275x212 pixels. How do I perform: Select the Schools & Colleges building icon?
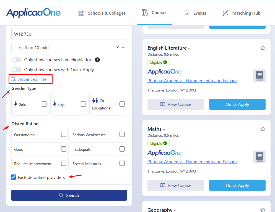click(81, 13)
